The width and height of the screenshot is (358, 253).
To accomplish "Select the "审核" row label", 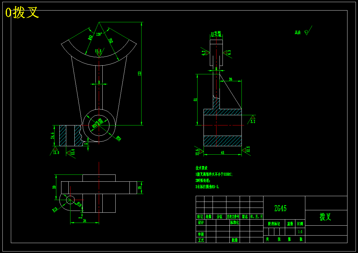I will click(x=201, y=234).
